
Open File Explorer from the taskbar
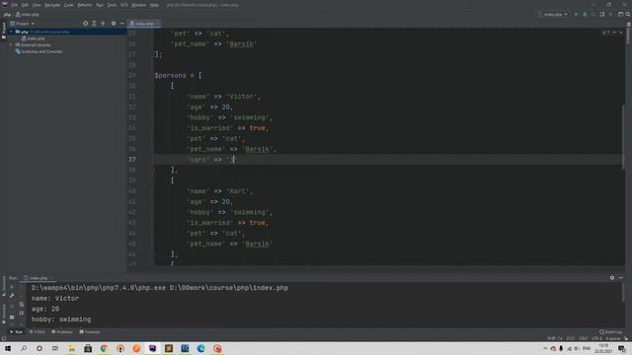tap(71, 348)
